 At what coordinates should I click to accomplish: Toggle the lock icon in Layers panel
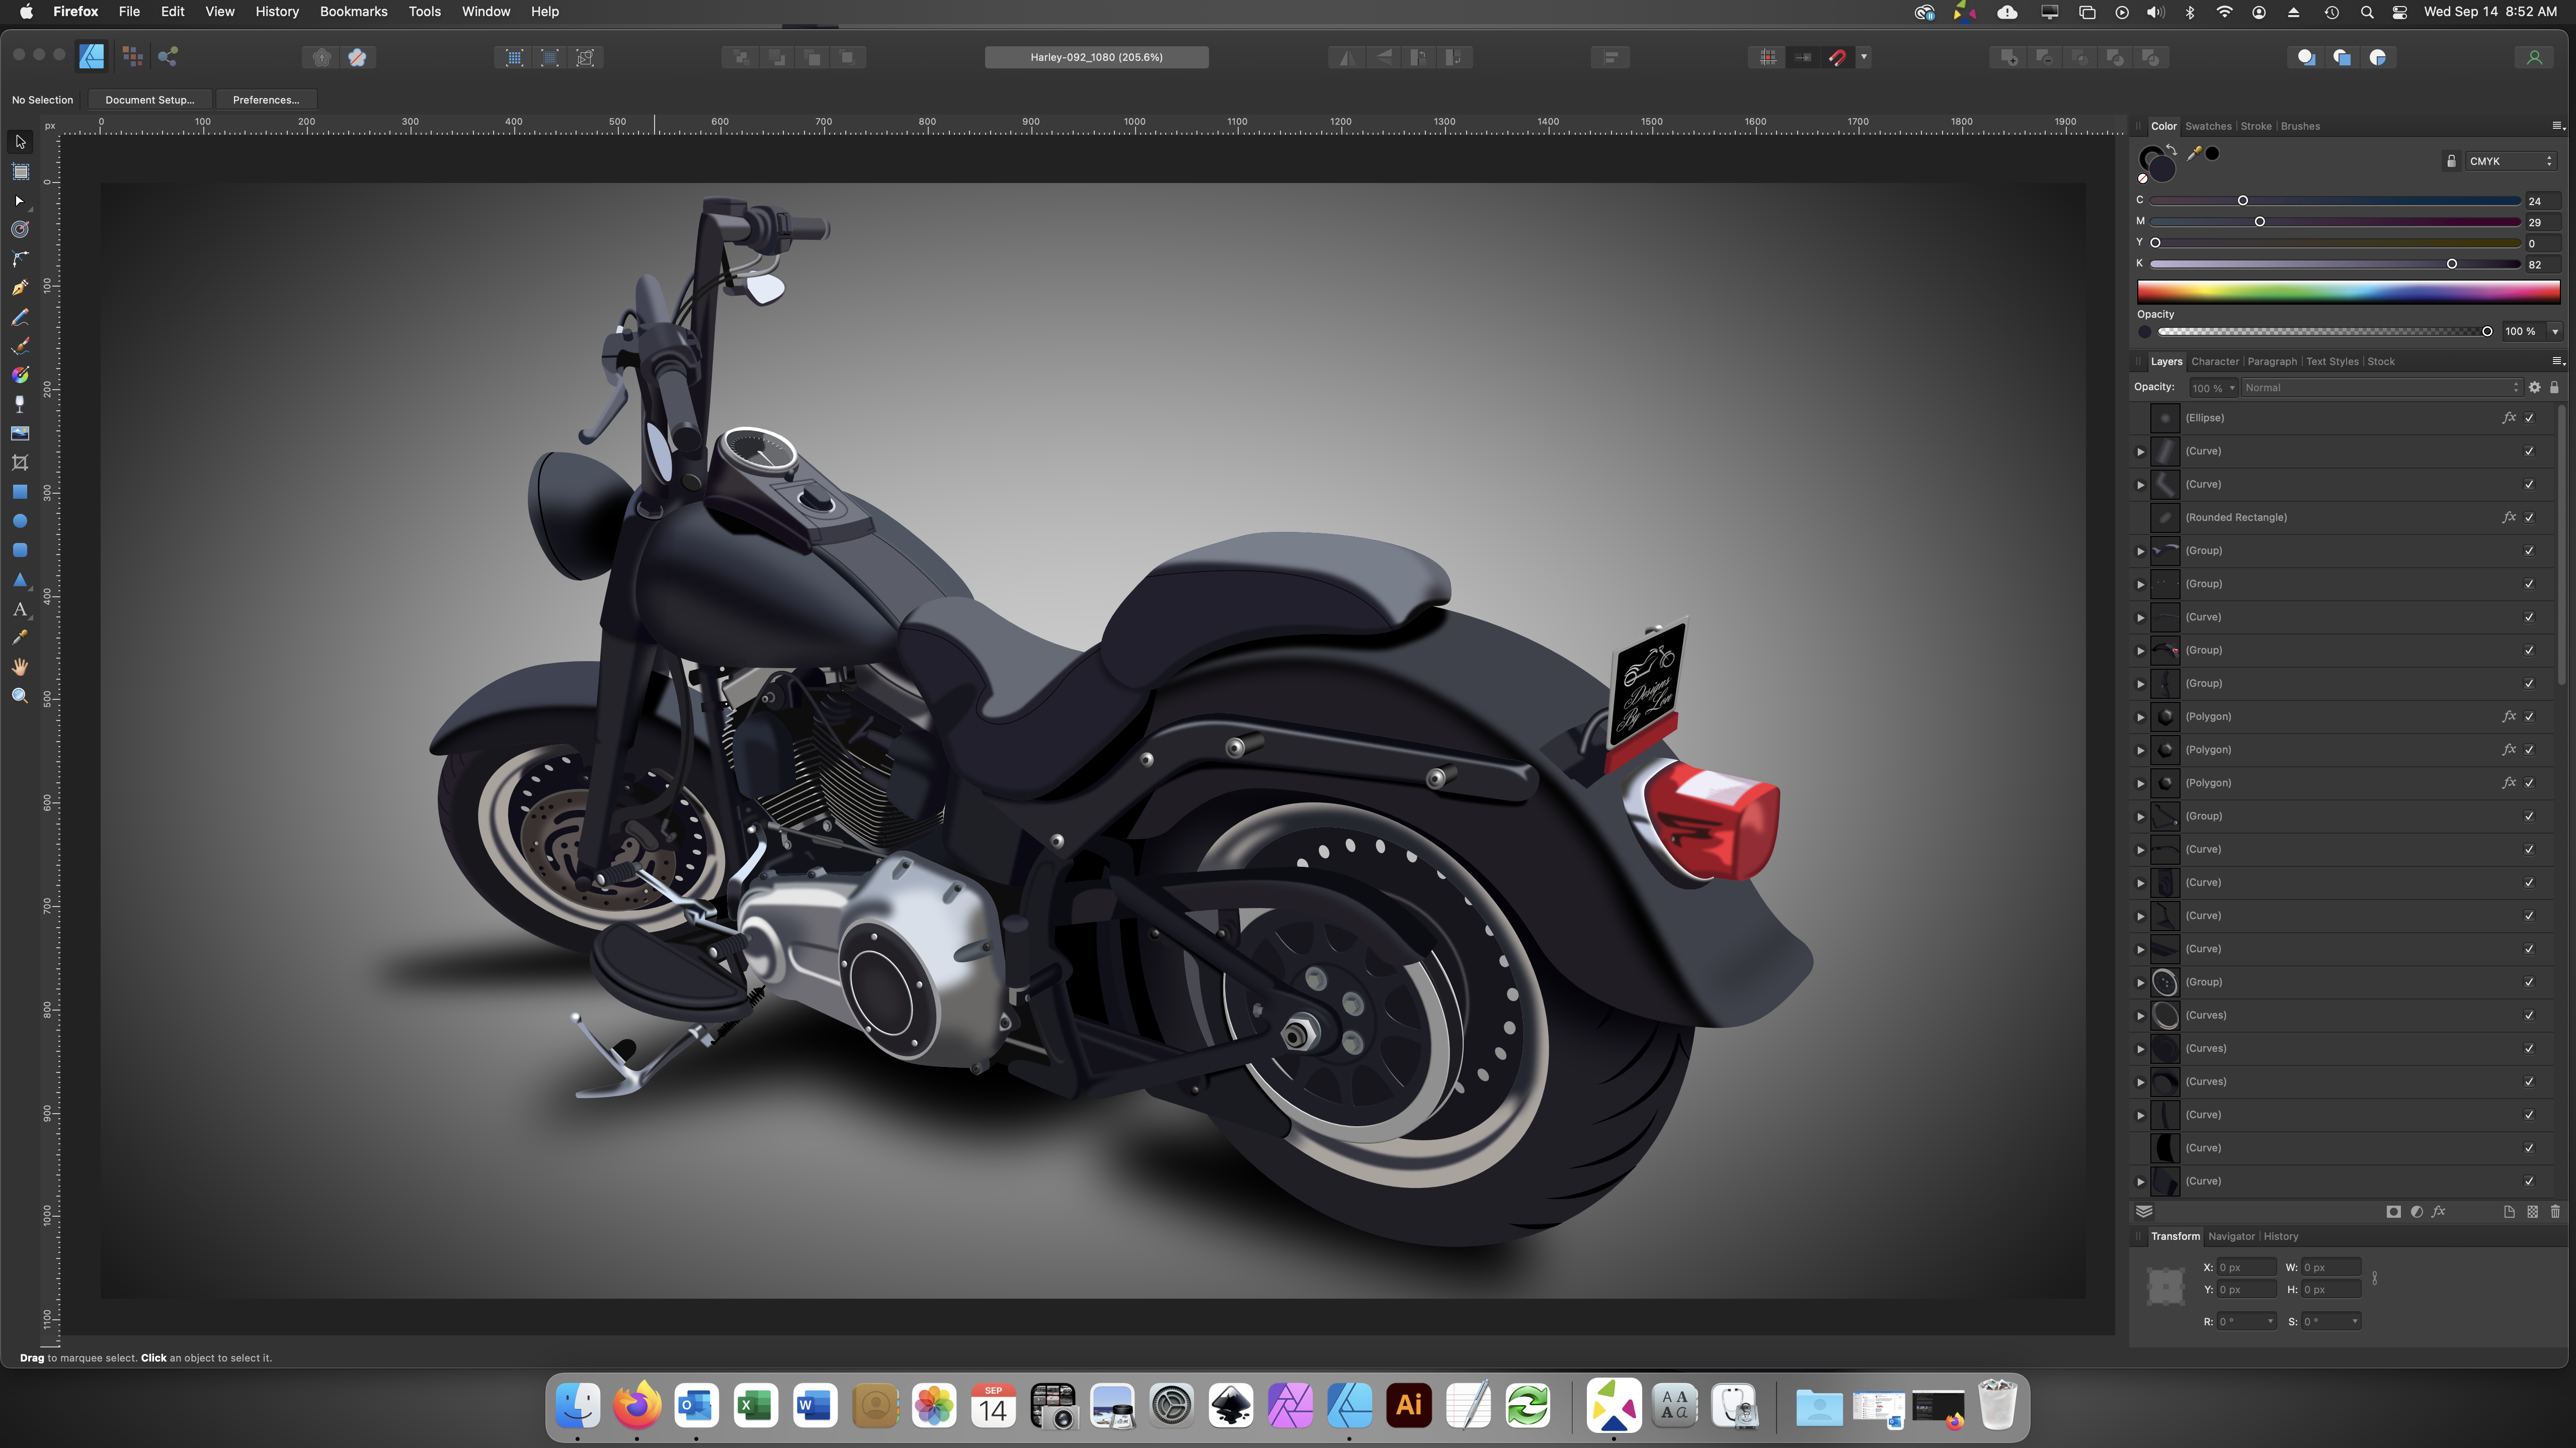pyautogui.click(x=2554, y=388)
